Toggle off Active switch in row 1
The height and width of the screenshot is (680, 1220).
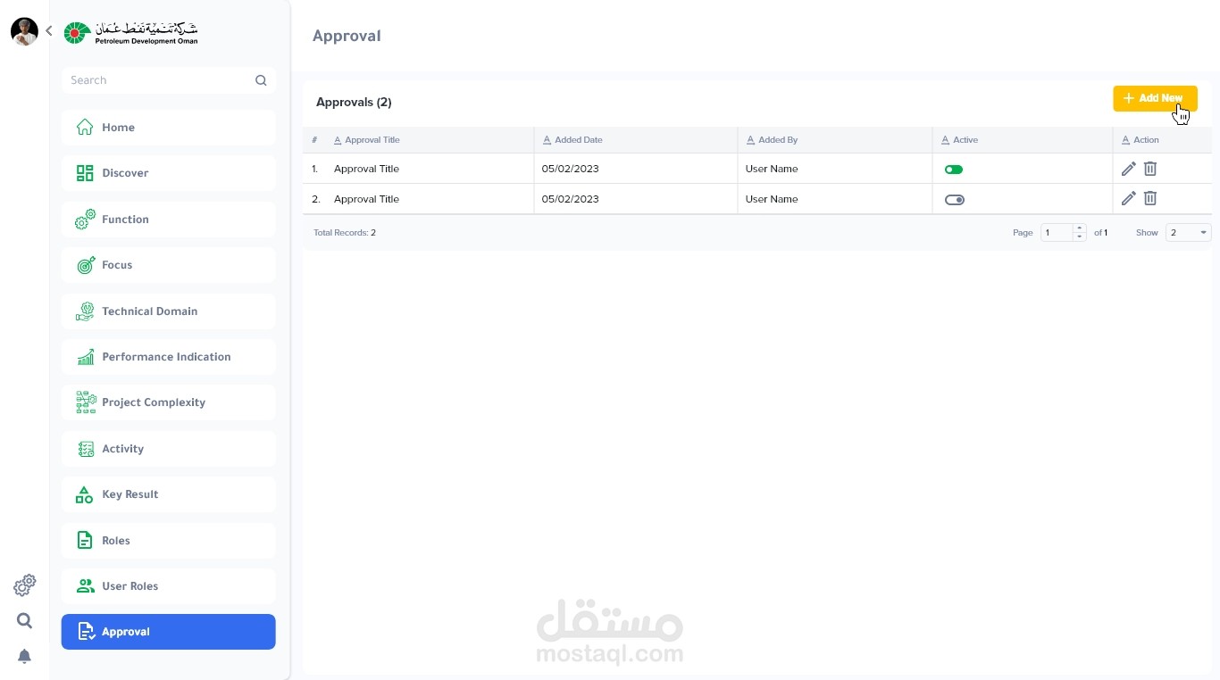(954, 170)
